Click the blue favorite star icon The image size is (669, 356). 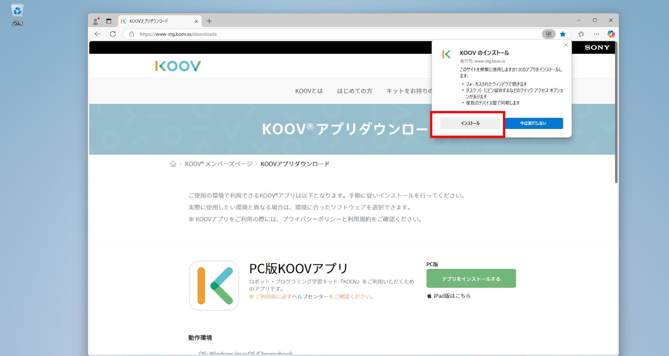563,34
